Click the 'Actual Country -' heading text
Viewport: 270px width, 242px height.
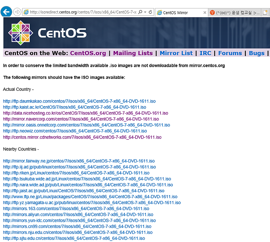click(x=18, y=89)
